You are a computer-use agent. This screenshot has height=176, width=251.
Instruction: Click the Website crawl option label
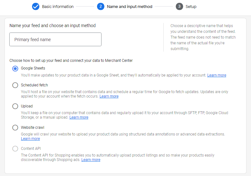point(33,128)
